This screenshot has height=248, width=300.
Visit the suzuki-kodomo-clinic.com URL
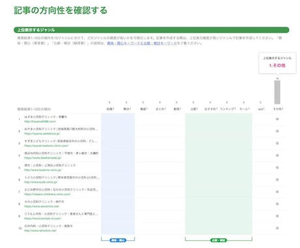[46, 146]
